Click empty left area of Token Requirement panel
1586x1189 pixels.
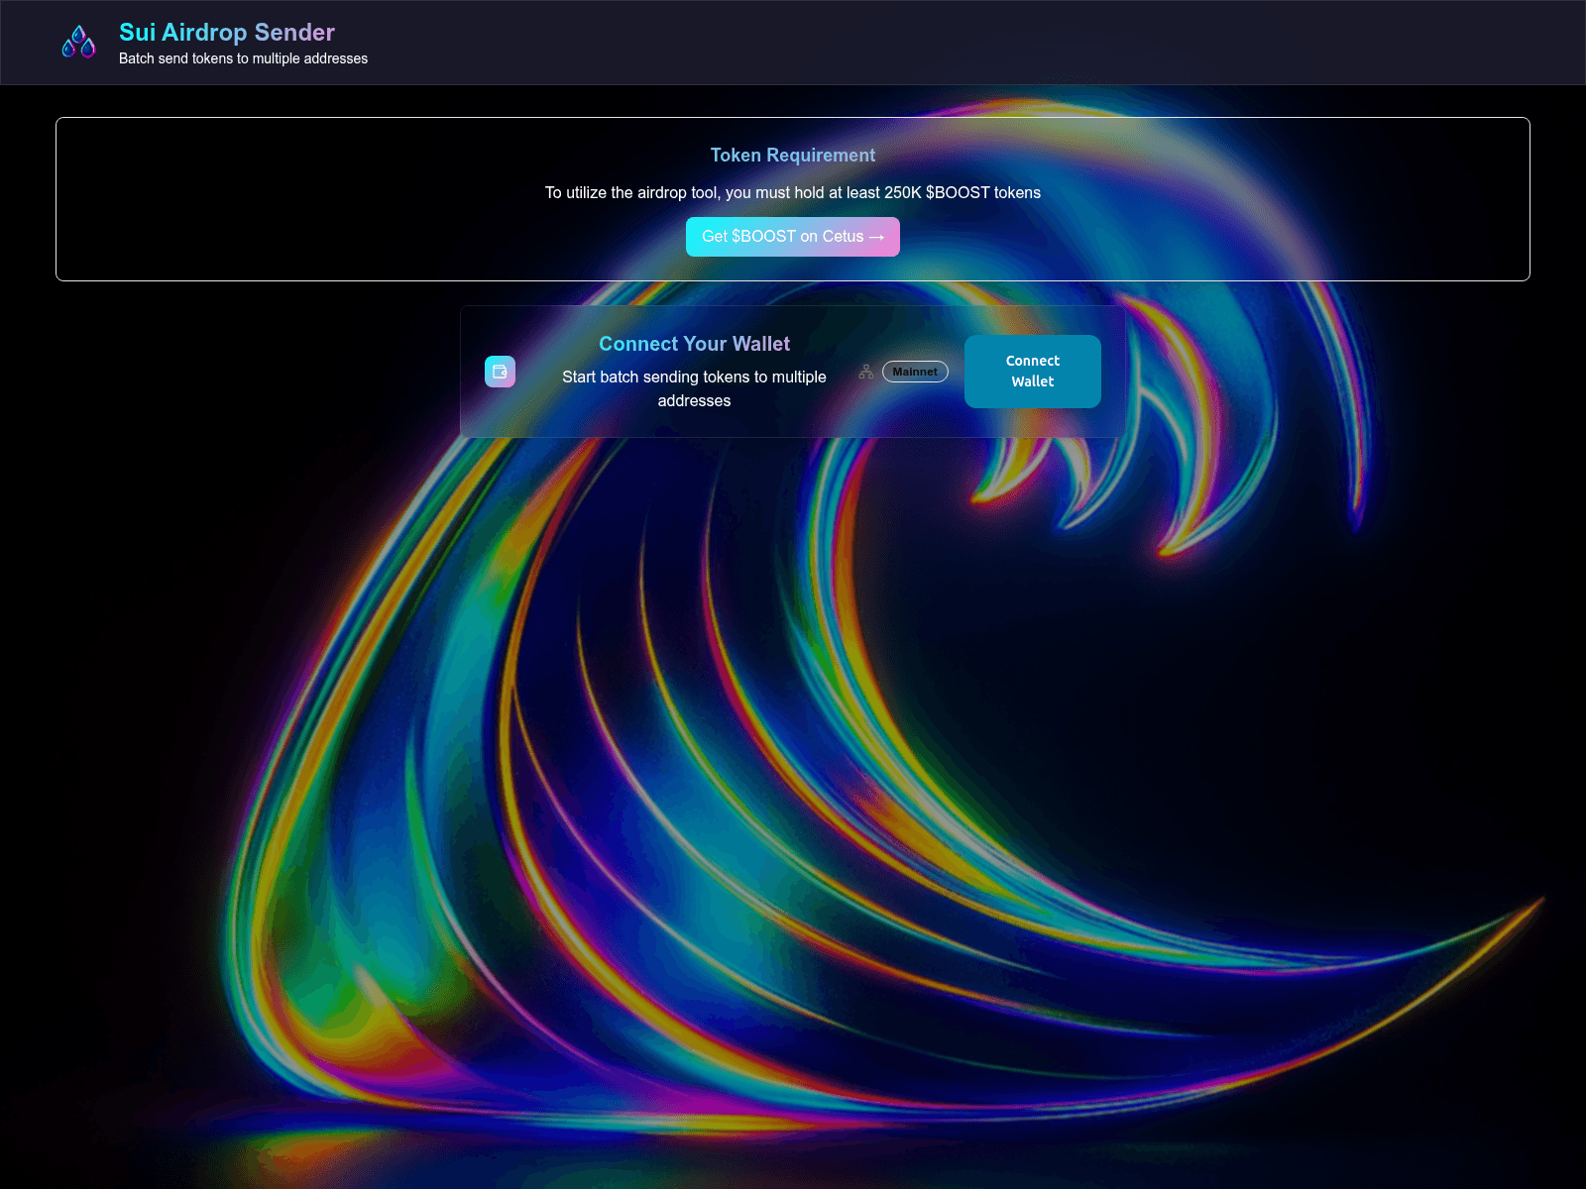pos(248,198)
